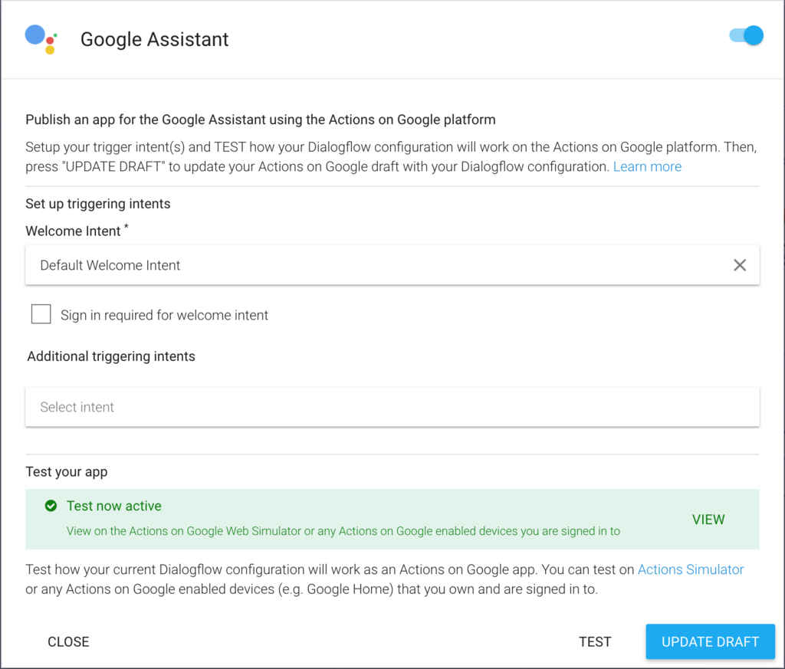The image size is (785, 669).
Task: Click the Set up triggering intents heading
Action: [x=98, y=204]
